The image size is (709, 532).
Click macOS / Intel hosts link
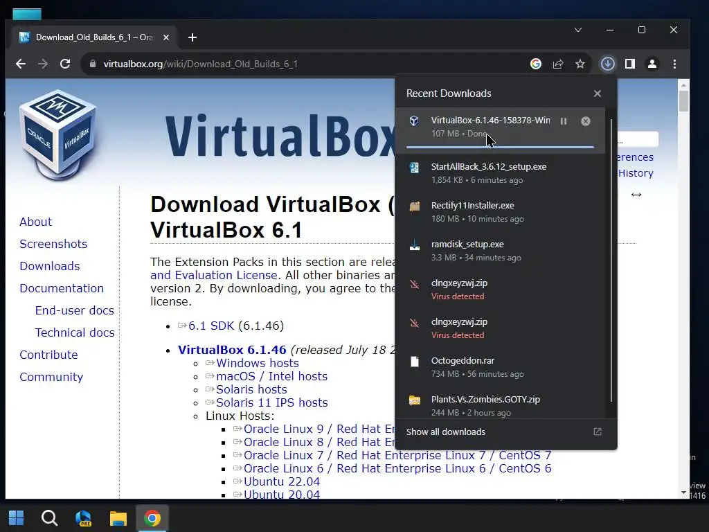click(x=271, y=376)
